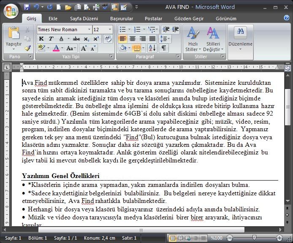Apply text highlight color
This screenshot has height=243, width=293.
point(41,48)
